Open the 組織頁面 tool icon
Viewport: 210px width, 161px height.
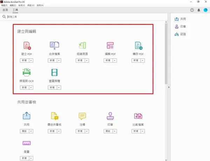click(x=82, y=45)
